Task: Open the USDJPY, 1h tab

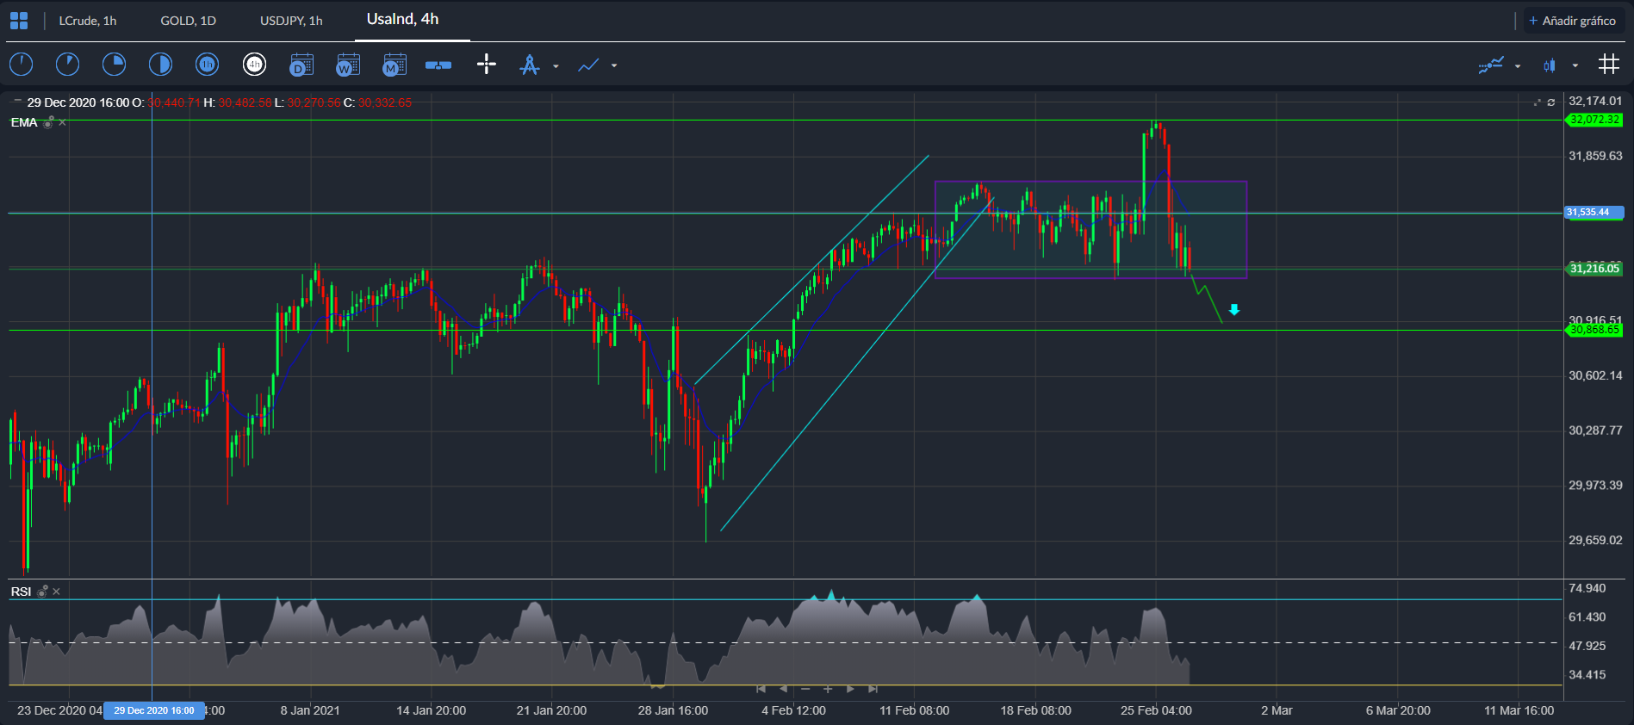Action: point(291,21)
